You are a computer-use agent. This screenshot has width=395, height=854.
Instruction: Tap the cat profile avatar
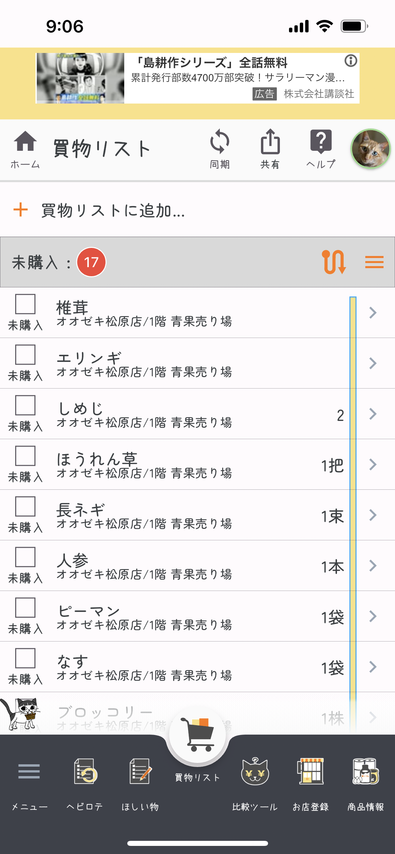371,148
